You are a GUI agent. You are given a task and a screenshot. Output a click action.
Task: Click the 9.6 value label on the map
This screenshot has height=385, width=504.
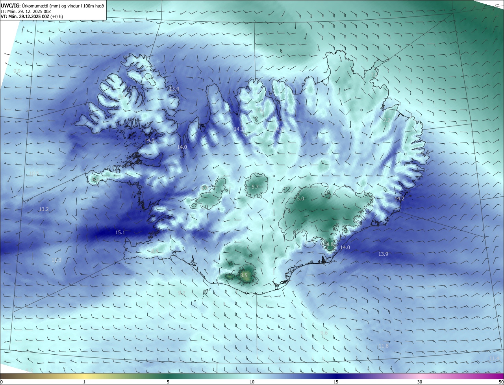324,333
